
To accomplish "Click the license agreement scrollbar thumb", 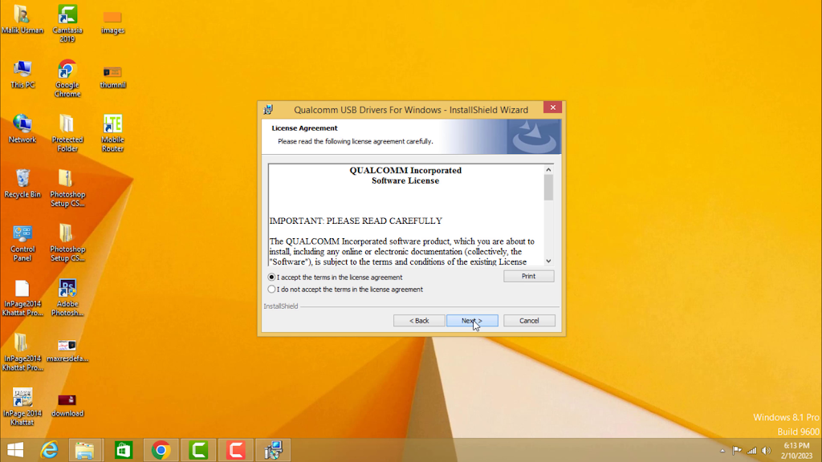I will tap(548, 188).
